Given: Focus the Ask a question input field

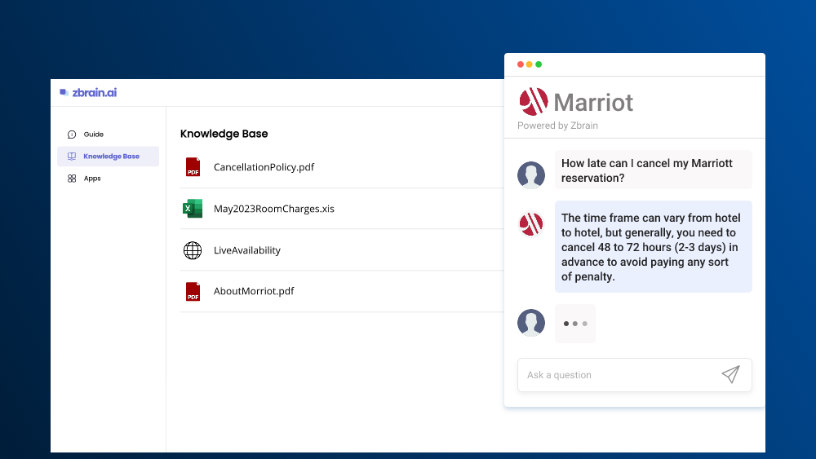Looking at the screenshot, I should [634, 375].
